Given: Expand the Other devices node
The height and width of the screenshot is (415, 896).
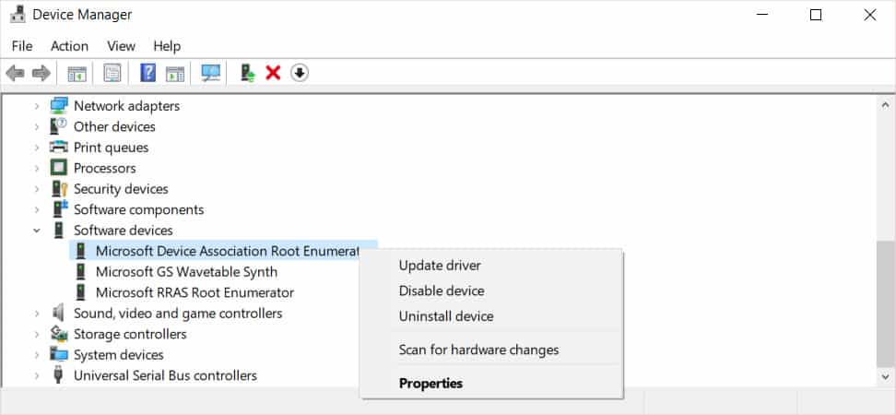Looking at the screenshot, I should tap(37, 126).
